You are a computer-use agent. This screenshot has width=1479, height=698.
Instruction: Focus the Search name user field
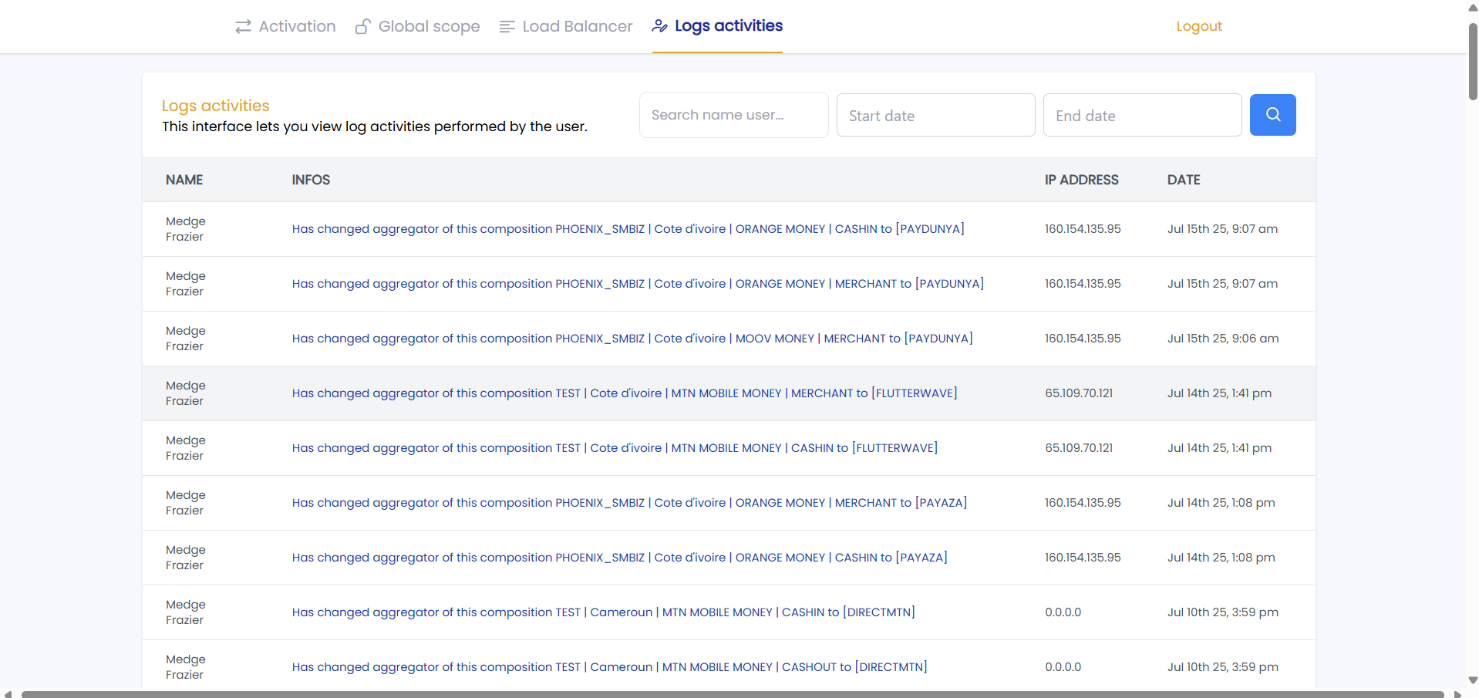tap(733, 115)
